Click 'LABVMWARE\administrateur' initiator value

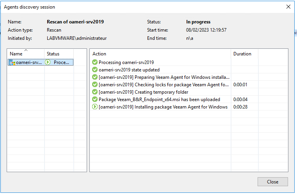pos(76,38)
